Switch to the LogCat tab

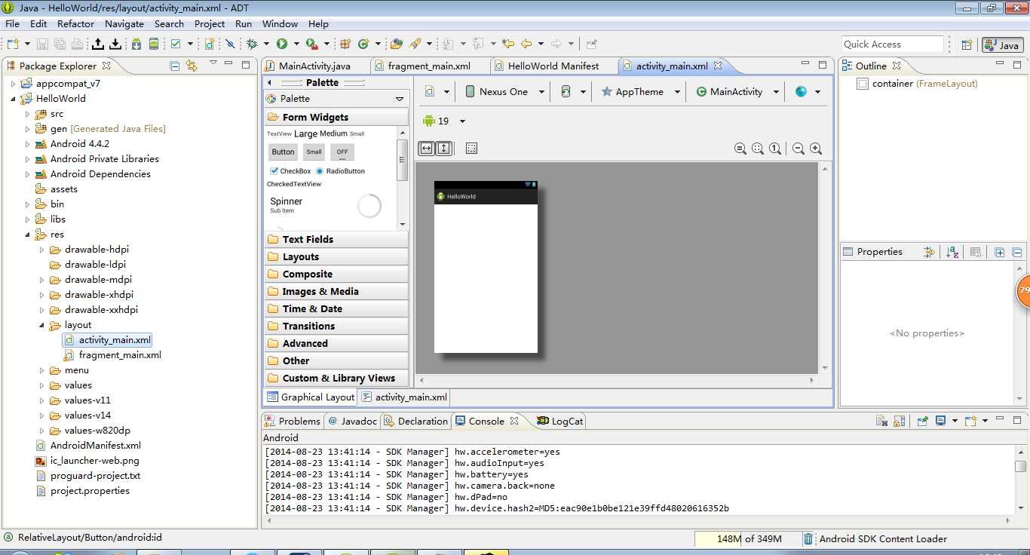560,421
